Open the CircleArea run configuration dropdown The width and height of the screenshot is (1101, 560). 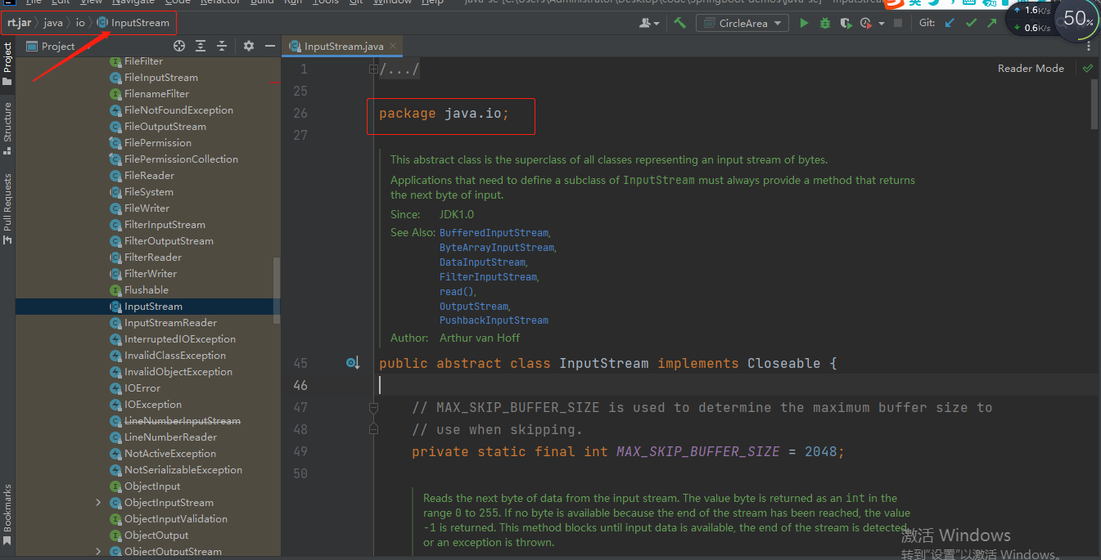click(x=742, y=23)
